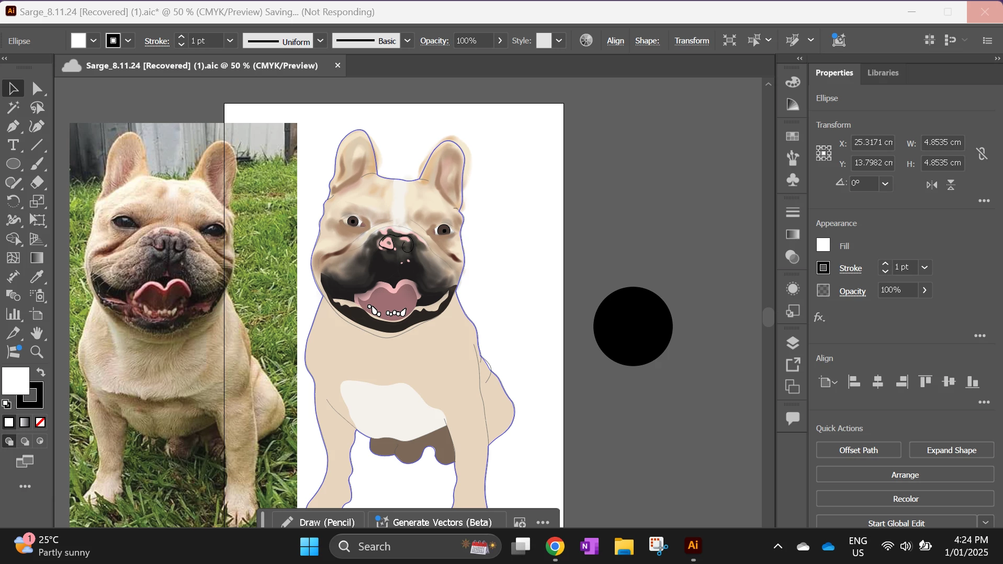Open the Shape options link in control bar
This screenshot has height=564, width=1003.
point(647,41)
